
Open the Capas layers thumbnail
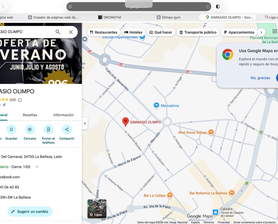(x=97, y=209)
